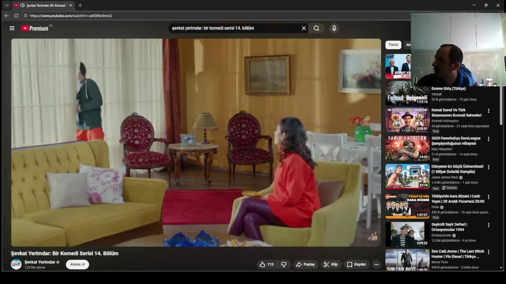This screenshot has height=284, width=506.
Task: Open Son Cadı Avcısı video thumbnail
Action: 407,260
